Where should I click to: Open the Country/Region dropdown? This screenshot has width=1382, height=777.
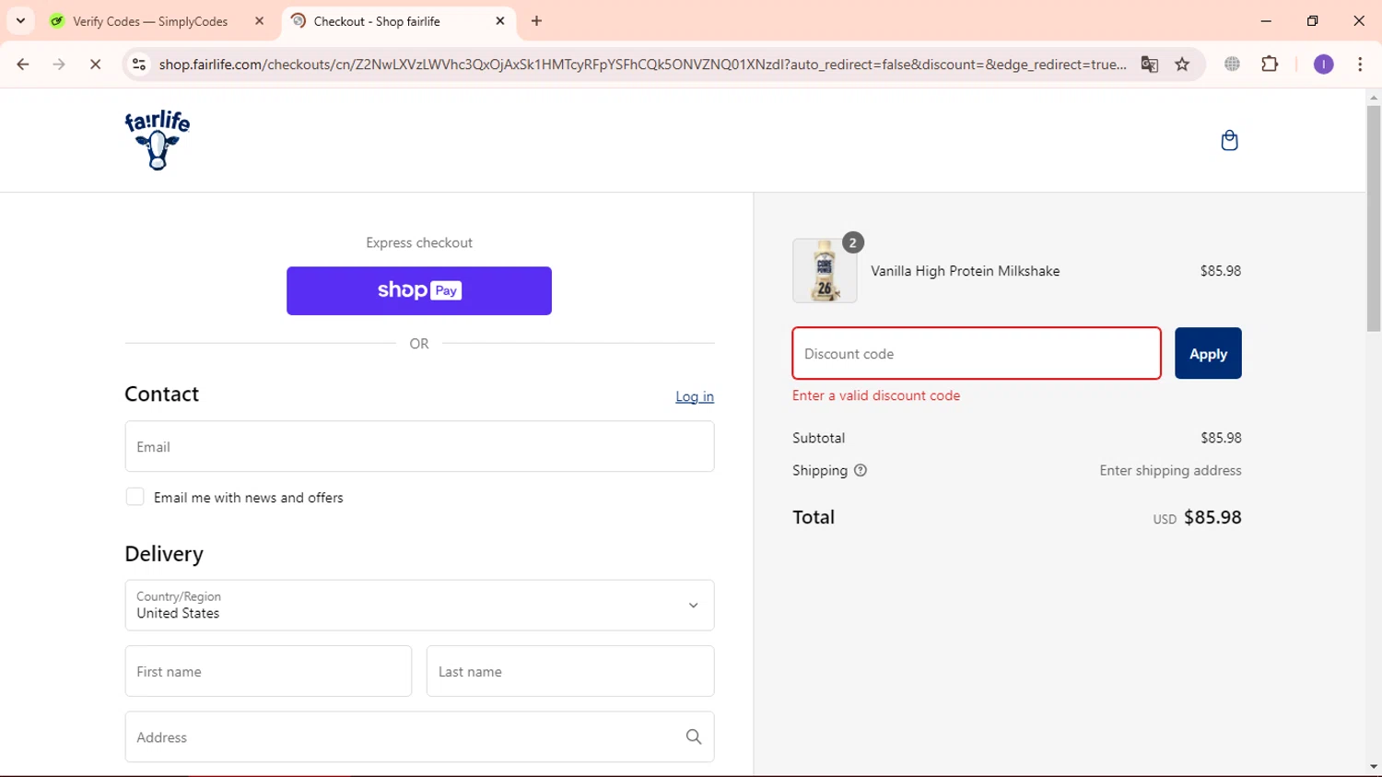(x=419, y=606)
